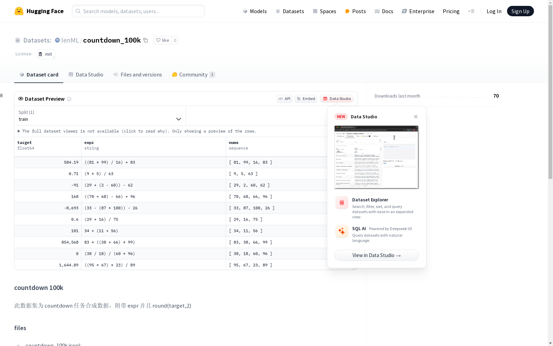Go to Files and versions tab
Viewport: 553px width, 346px height.
138,75
